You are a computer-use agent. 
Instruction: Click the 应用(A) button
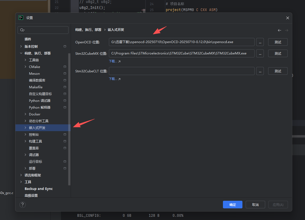pyautogui.click(x=278, y=205)
